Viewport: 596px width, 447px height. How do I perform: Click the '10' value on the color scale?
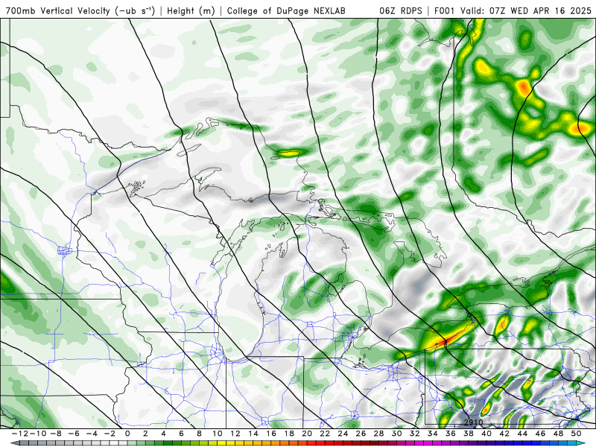click(217, 434)
